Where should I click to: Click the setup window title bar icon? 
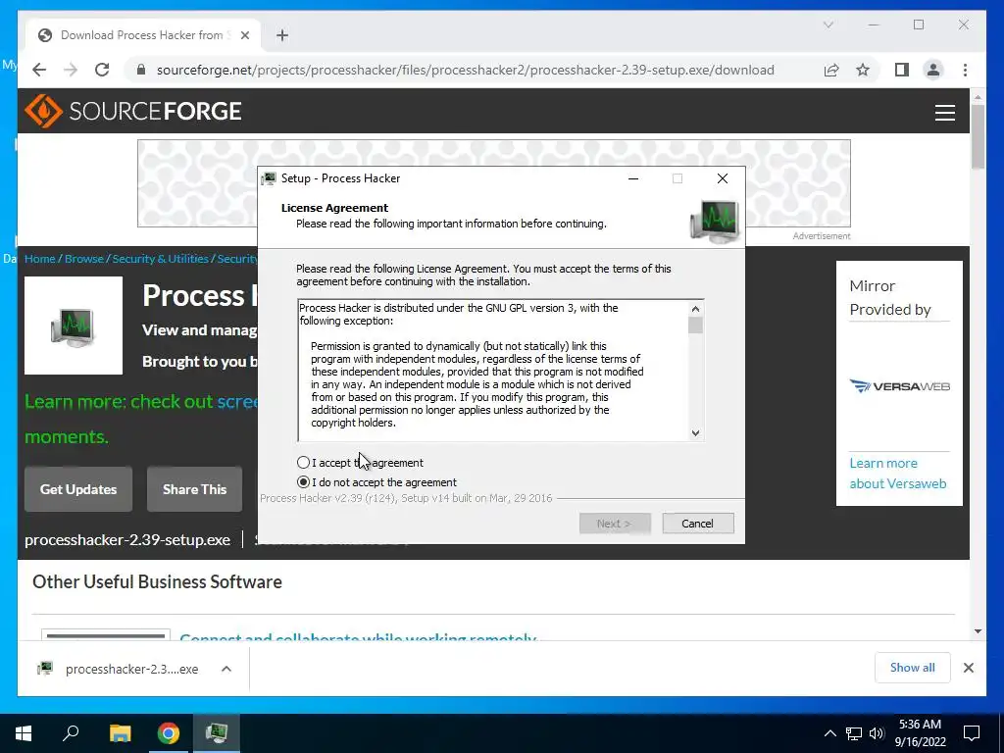pyautogui.click(x=269, y=178)
